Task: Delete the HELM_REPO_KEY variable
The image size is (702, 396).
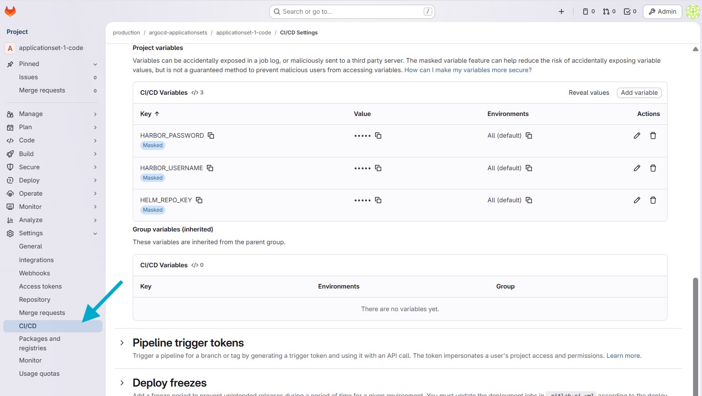Action: tap(653, 200)
